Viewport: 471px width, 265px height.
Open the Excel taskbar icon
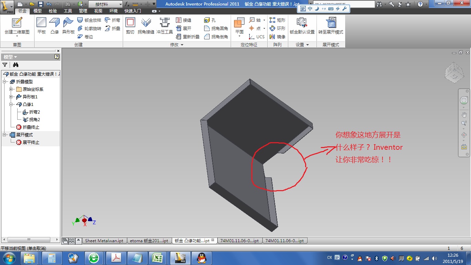tap(158, 258)
